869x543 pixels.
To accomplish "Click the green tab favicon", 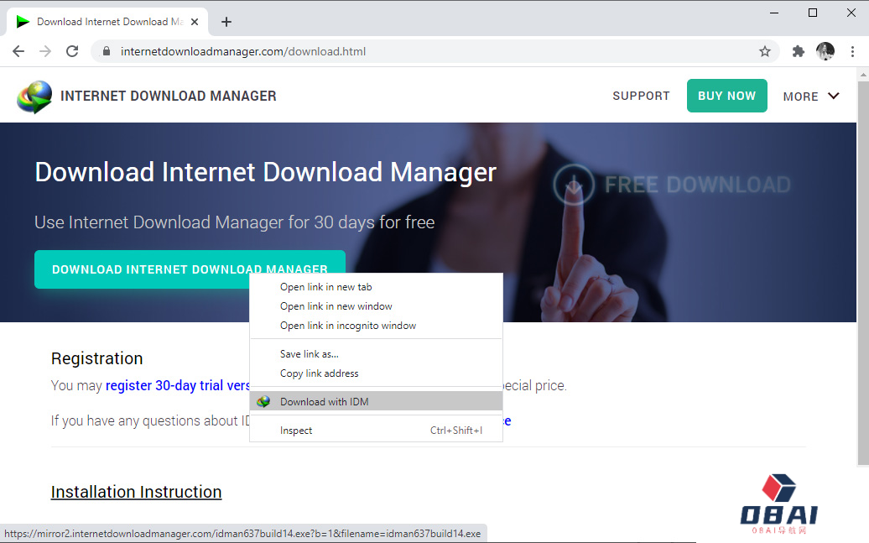I will tap(23, 22).
